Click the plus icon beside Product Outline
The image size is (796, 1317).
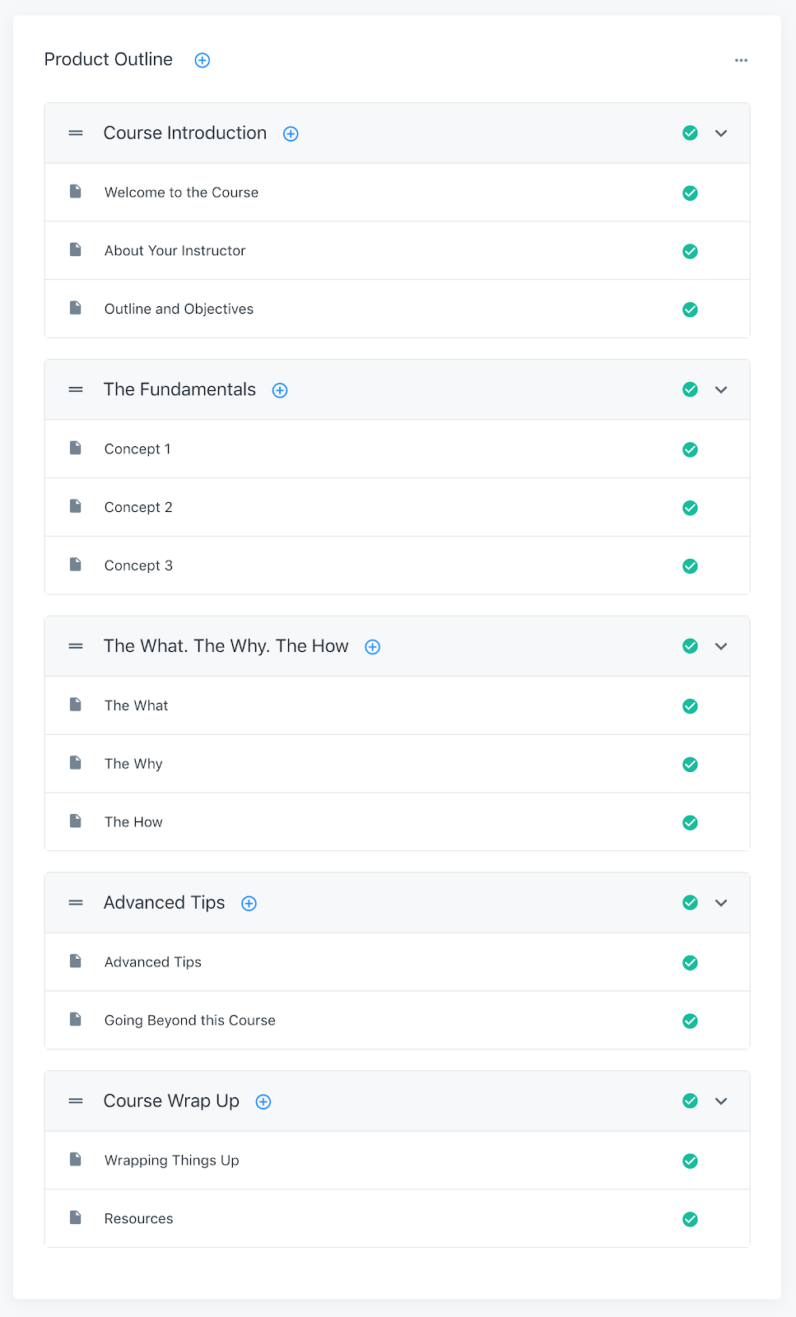tap(202, 60)
